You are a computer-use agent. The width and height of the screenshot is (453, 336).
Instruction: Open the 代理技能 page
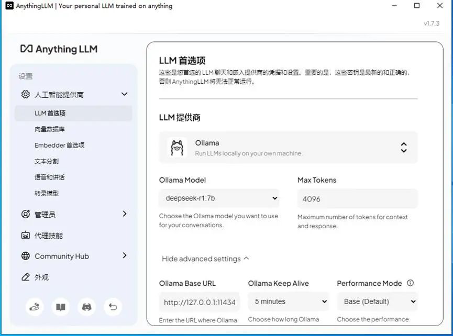(49, 236)
